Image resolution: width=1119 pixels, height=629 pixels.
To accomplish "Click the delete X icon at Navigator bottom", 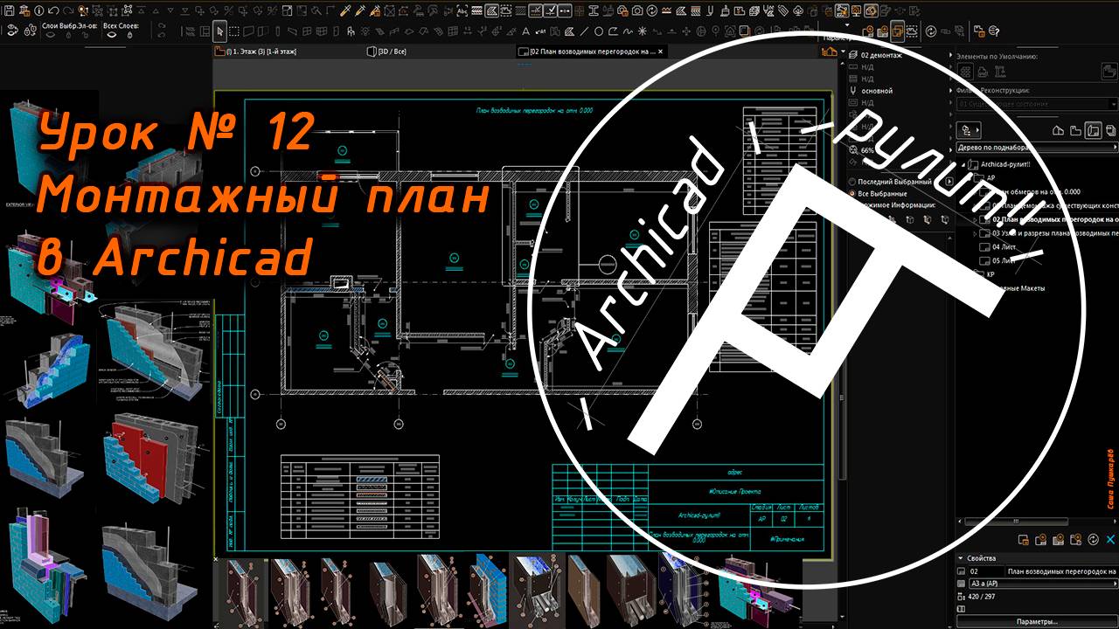I will pyautogui.click(x=1110, y=540).
